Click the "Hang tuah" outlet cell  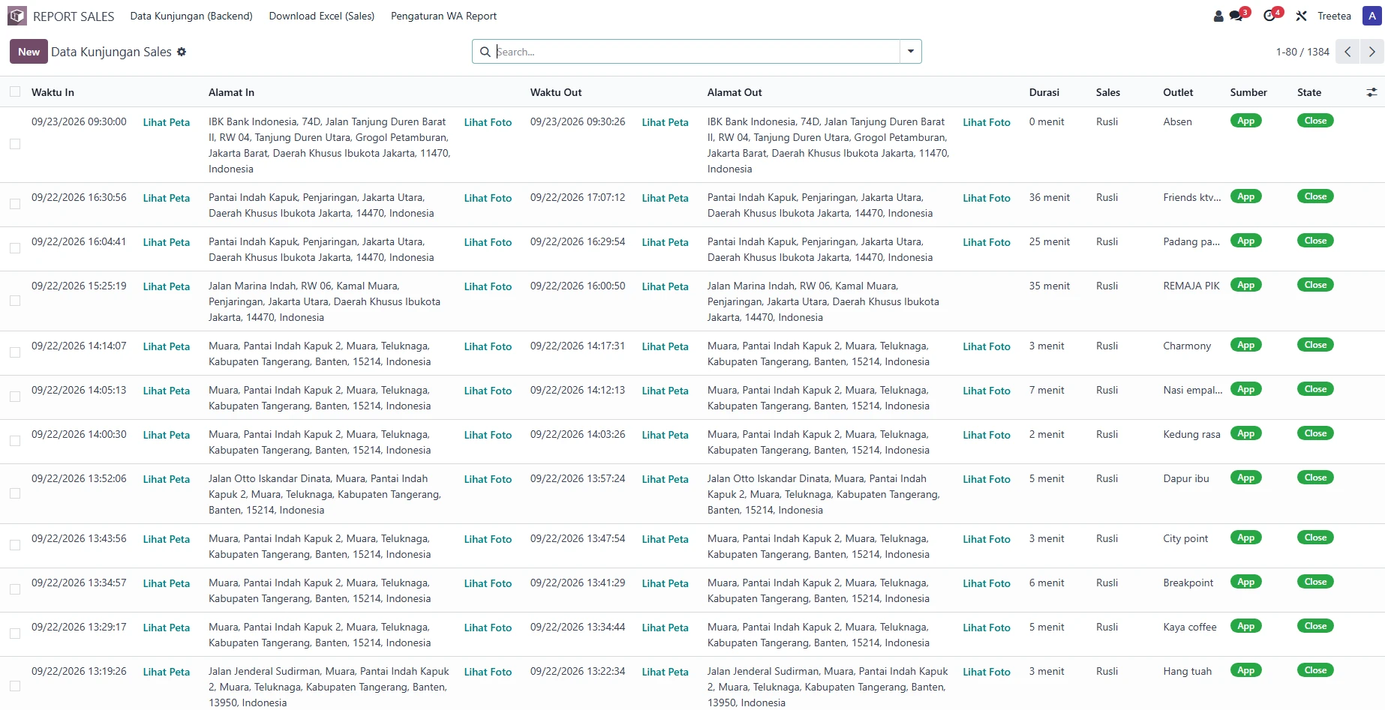tap(1187, 671)
